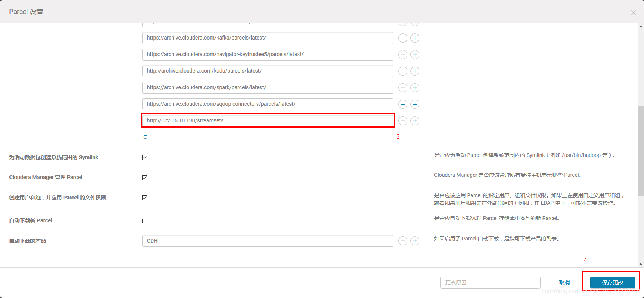The image size is (644, 298).
Task: Edit the kafka parcels URL field
Action: [x=267, y=38]
